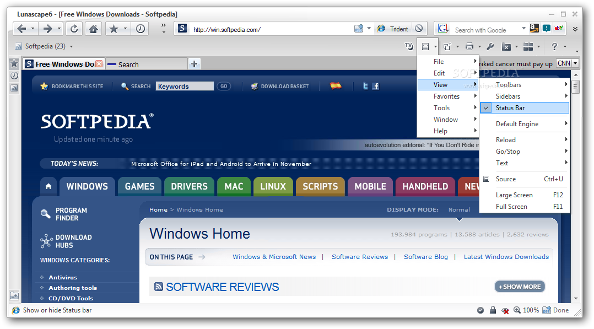The image size is (594, 329).
Task: Open the Help icon dropdown arrow
Action: click(565, 47)
